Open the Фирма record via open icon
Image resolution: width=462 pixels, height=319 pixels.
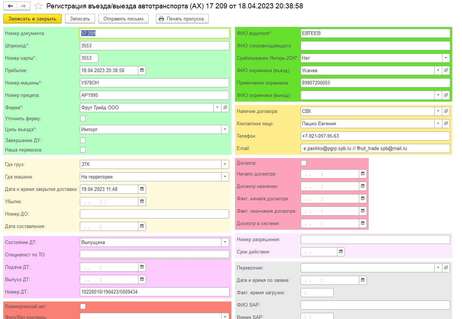pyautogui.click(x=226, y=107)
